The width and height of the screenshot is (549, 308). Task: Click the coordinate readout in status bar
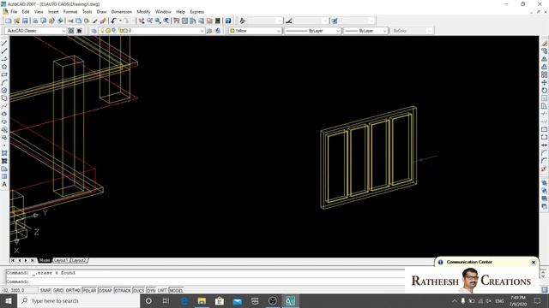[x=20, y=290]
